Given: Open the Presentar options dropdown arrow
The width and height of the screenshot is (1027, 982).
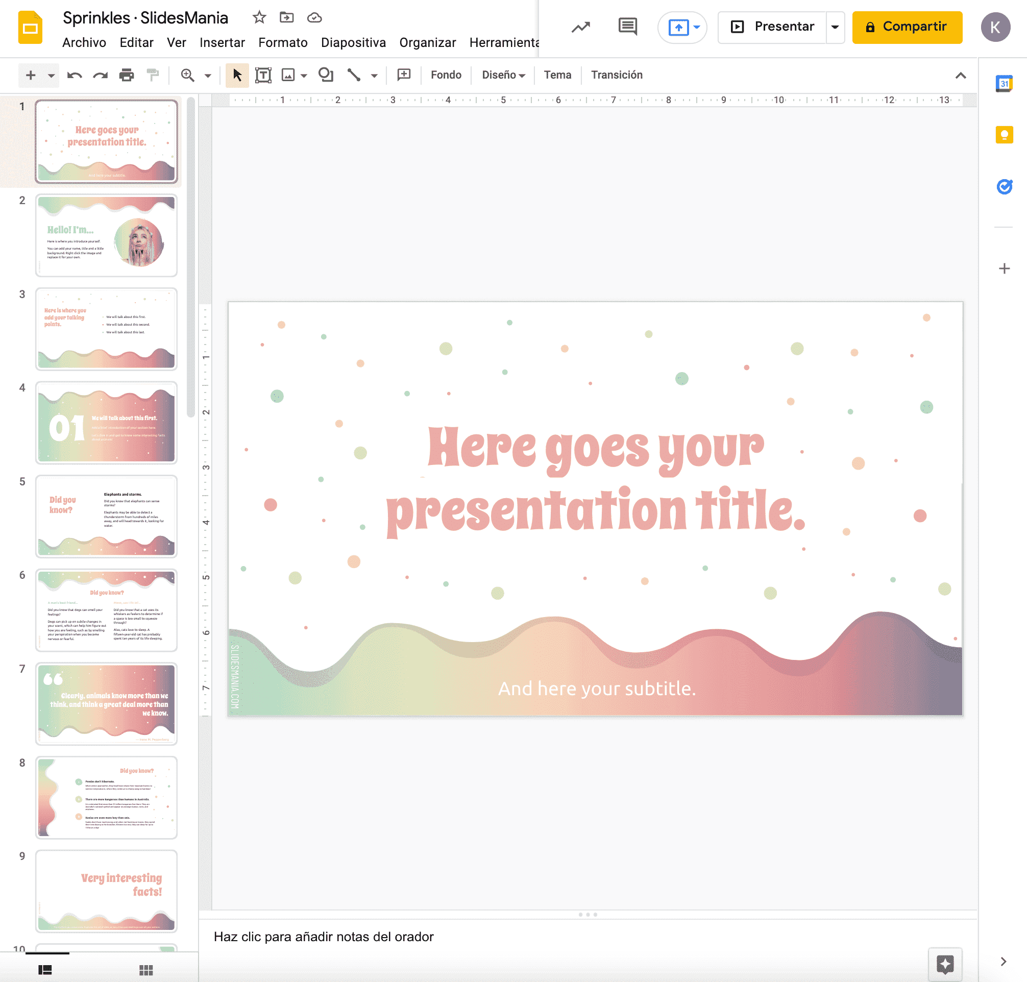Looking at the screenshot, I should (835, 27).
